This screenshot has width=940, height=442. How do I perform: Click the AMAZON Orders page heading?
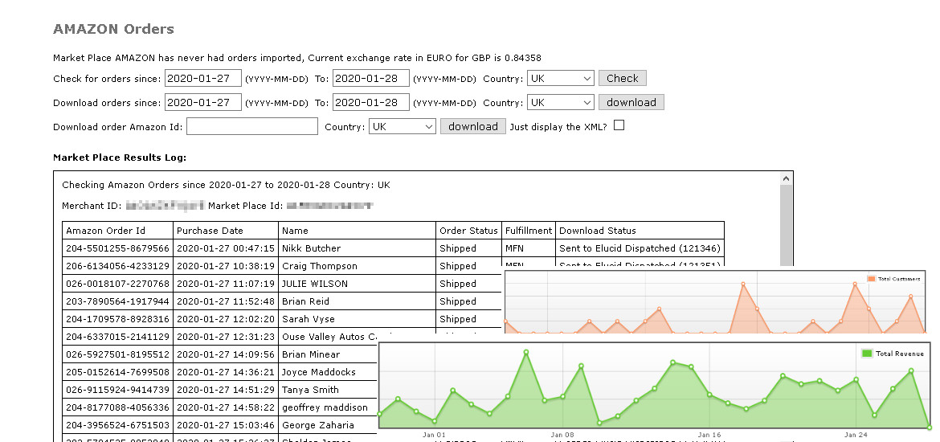click(113, 29)
